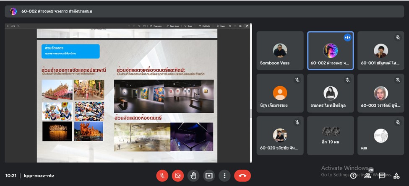Click the Page view button in PDF toolbar
Screen dimensions: 409x186
coord(155,26)
